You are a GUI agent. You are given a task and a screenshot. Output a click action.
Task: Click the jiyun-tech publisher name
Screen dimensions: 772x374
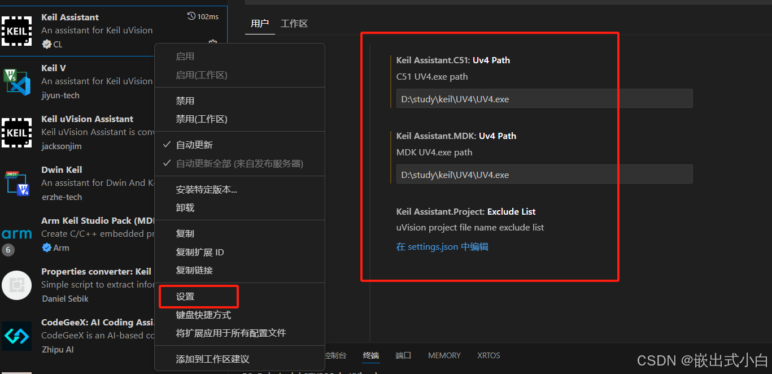tap(60, 95)
